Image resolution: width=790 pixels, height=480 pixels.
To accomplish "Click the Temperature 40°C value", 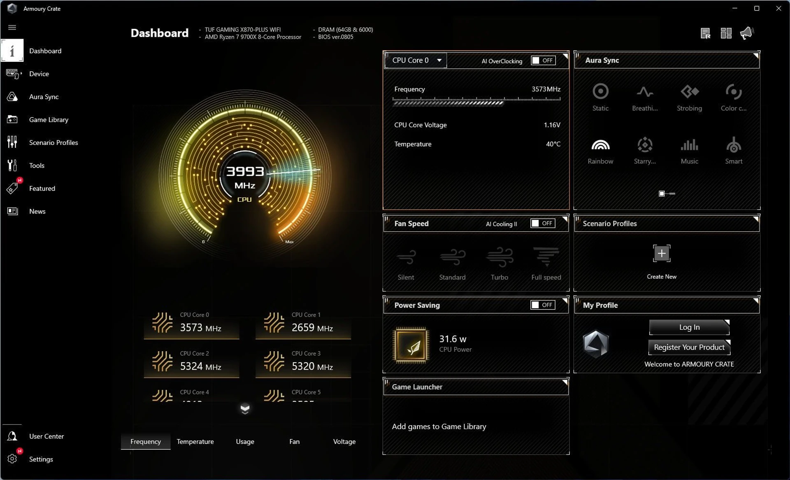I will pyautogui.click(x=553, y=144).
